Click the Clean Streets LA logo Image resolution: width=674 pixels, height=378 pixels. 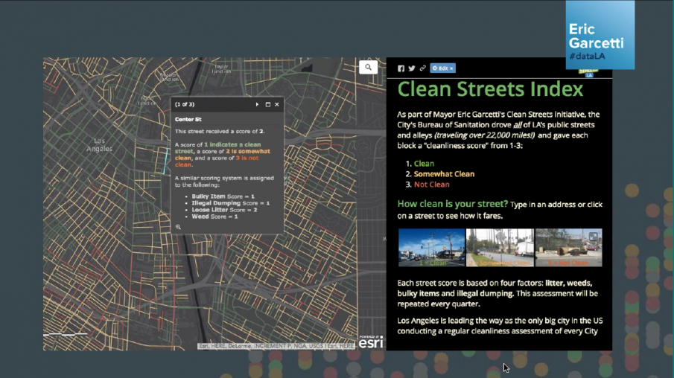[588, 73]
